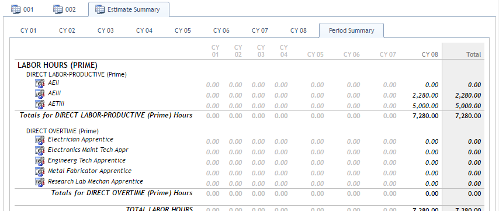The width and height of the screenshot is (499, 211).
Task: Open the CY 05 period tab
Action: (x=183, y=31)
